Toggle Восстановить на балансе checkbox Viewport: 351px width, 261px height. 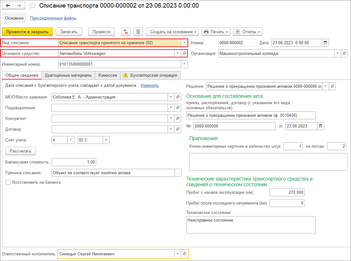click(x=8, y=182)
